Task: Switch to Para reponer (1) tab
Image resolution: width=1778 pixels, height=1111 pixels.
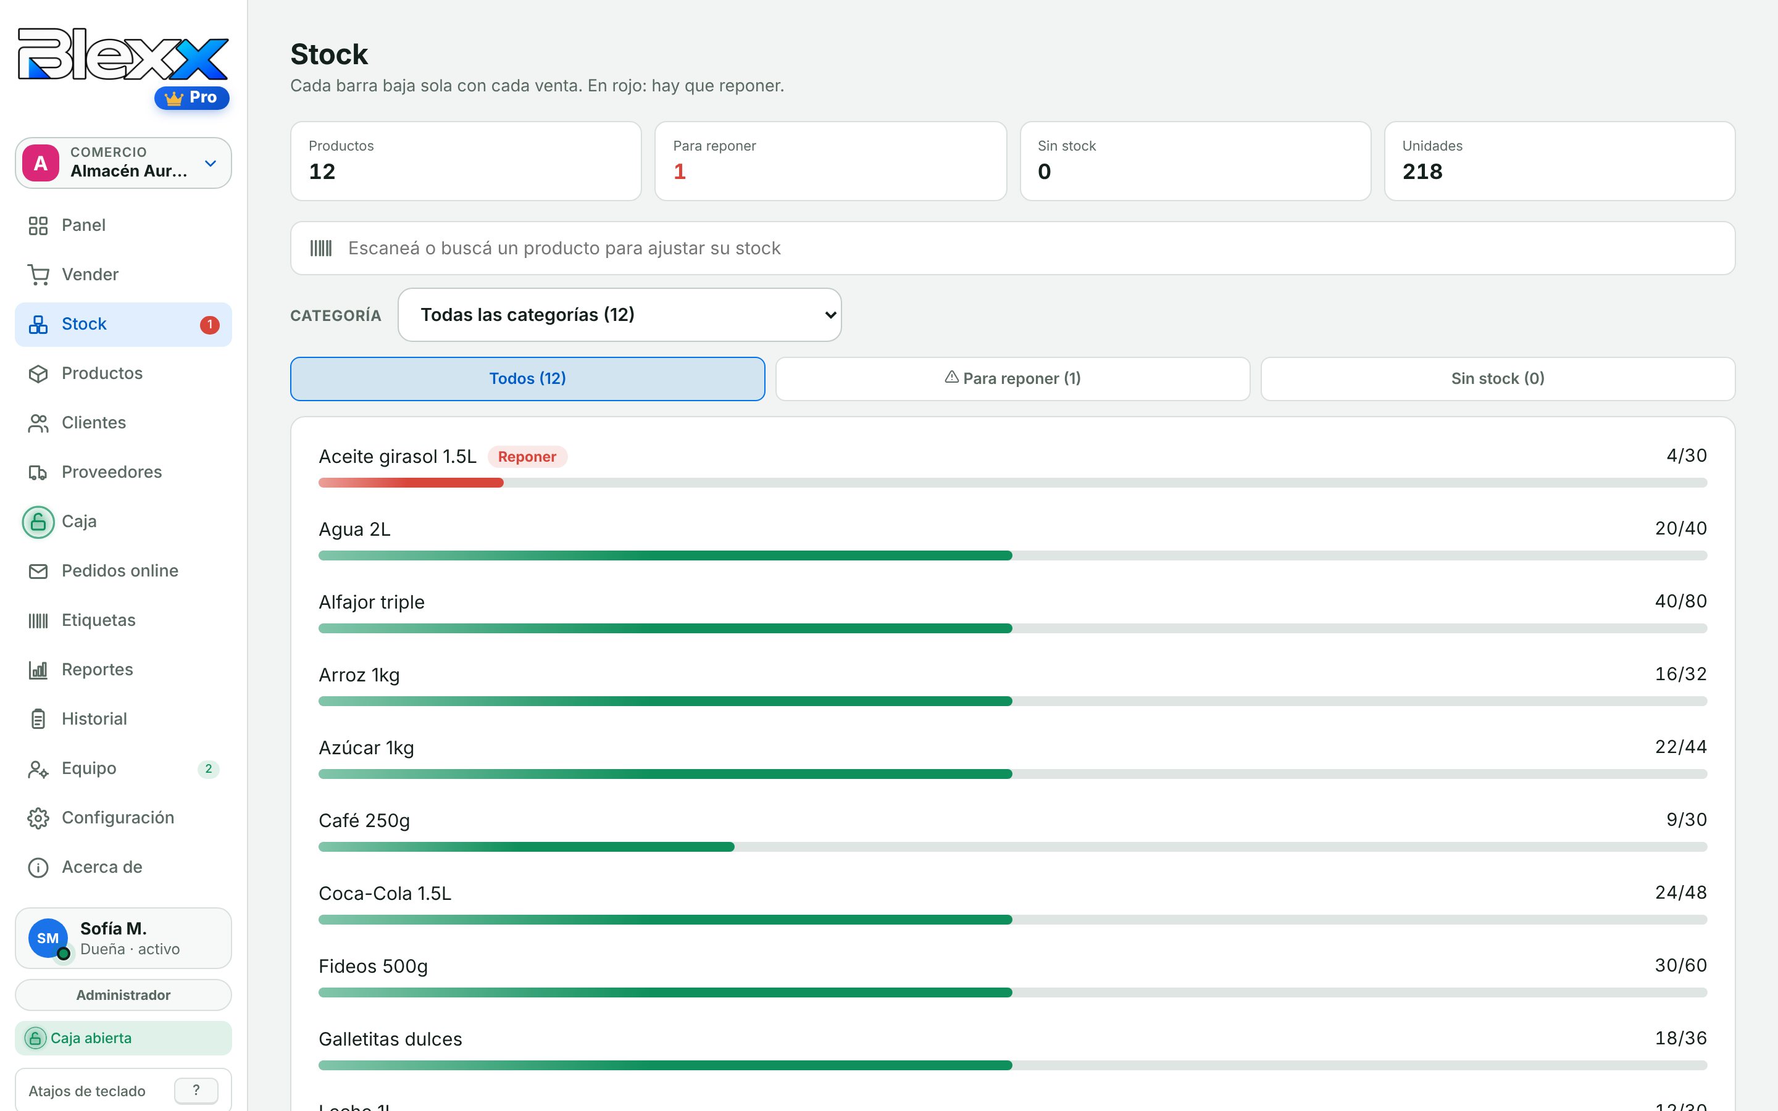Action: click(x=1012, y=378)
